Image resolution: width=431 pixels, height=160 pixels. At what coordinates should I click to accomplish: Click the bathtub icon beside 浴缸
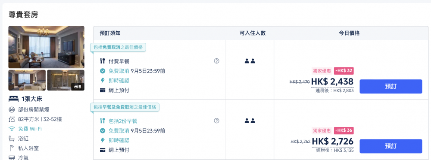pos(12,139)
